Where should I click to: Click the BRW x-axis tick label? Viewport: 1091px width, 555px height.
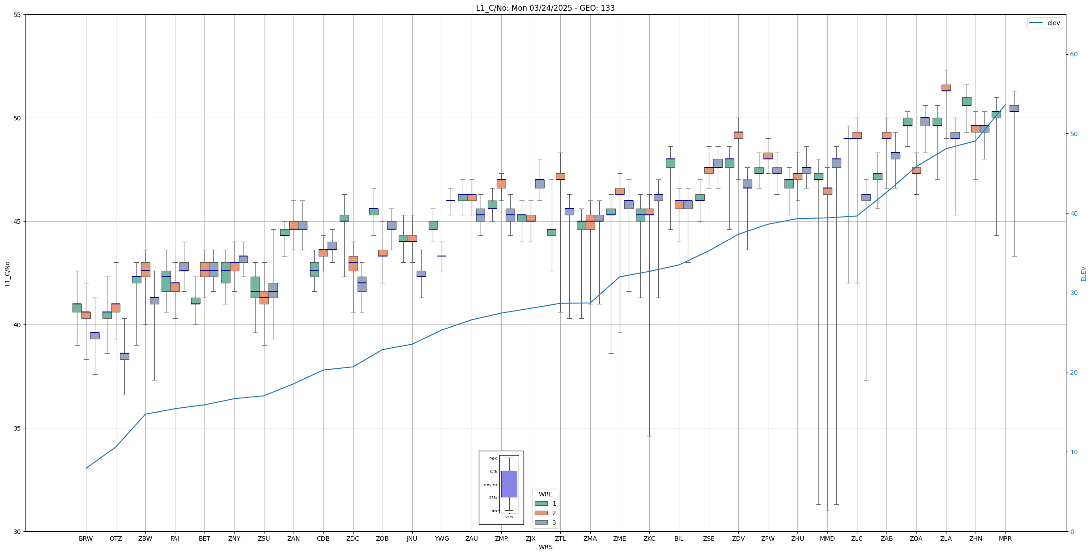point(85,538)
